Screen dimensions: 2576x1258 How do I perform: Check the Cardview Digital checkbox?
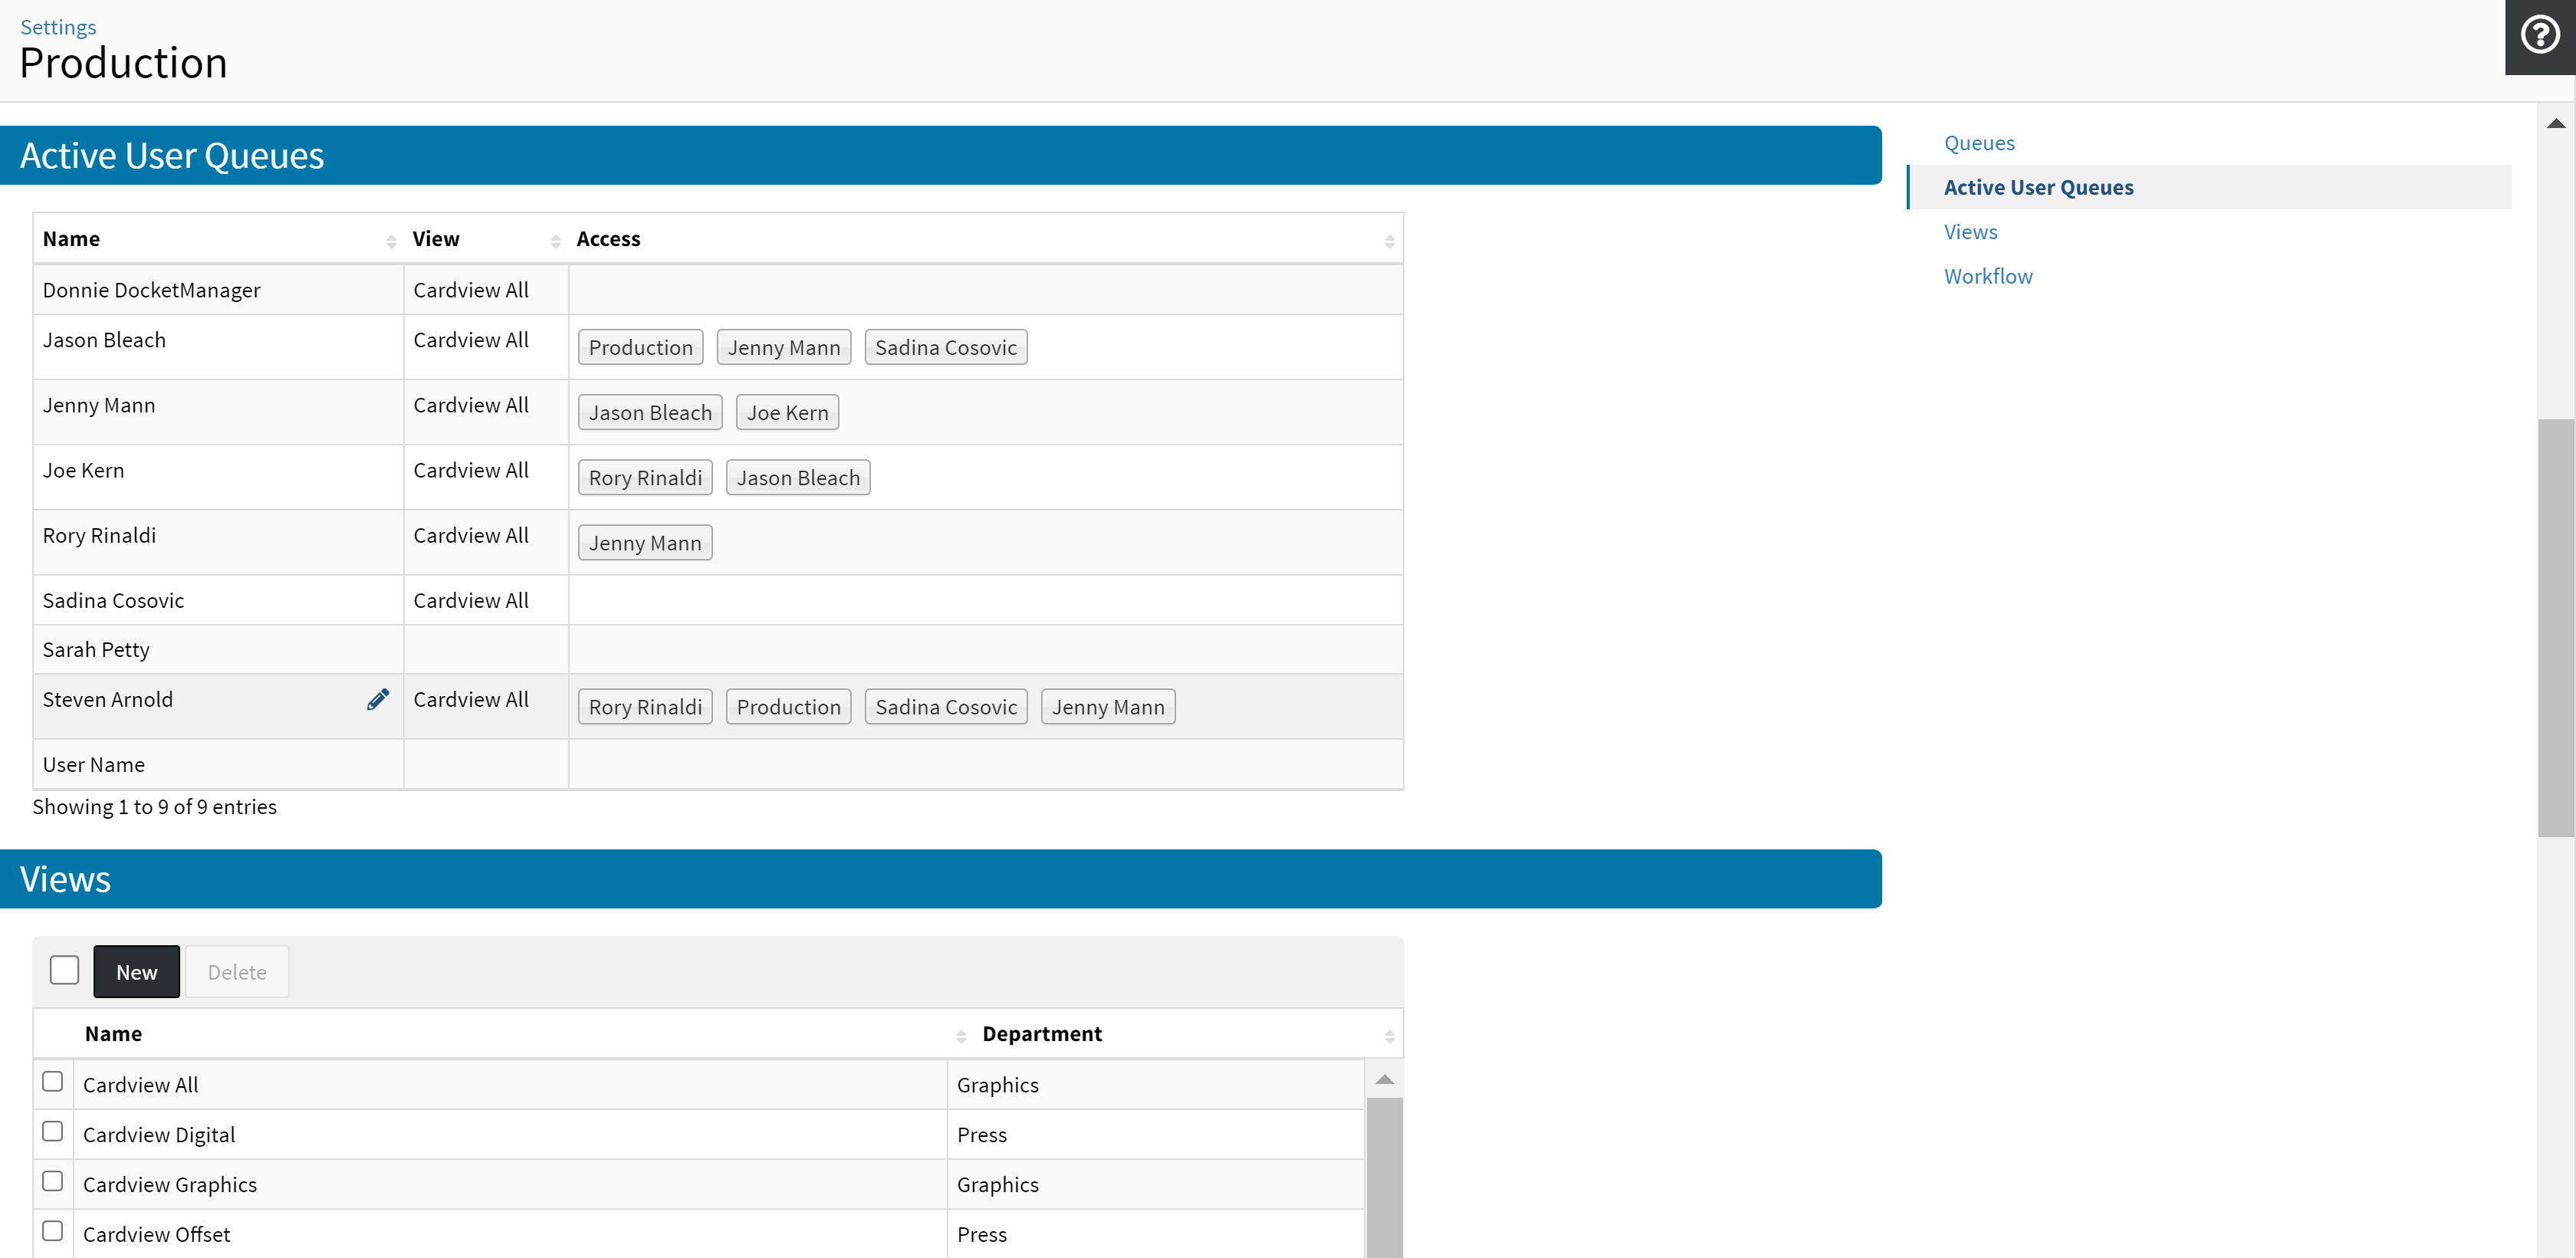[53, 1131]
